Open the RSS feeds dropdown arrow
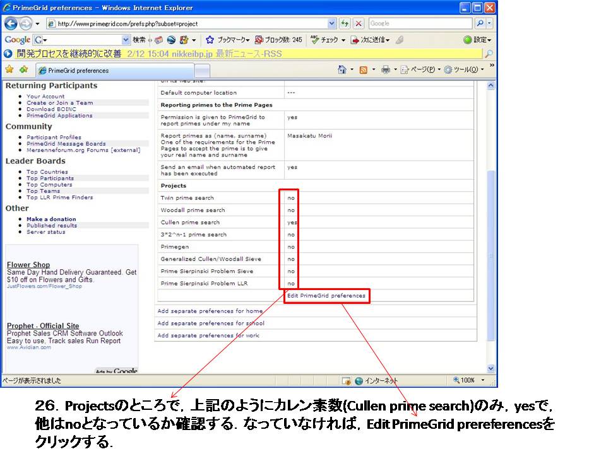 click(x=373, y=69)
